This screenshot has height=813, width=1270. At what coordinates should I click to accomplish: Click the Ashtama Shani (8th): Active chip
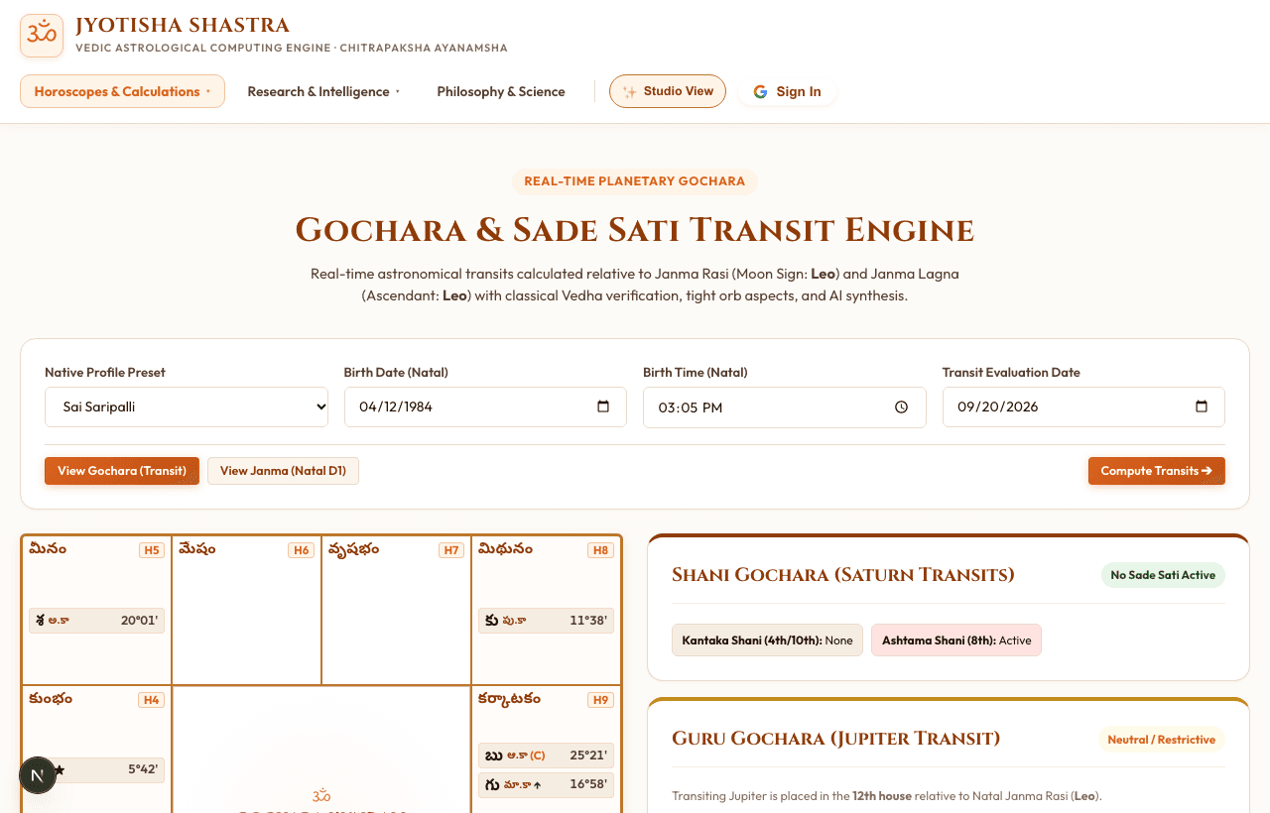click(956, 640)
